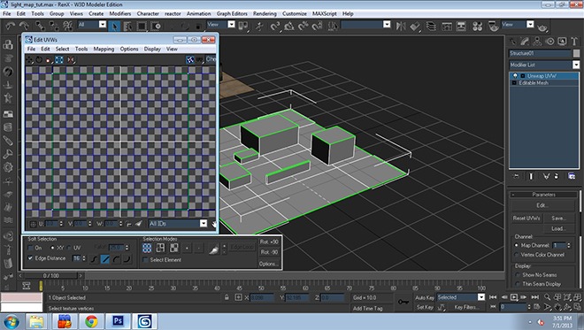Click Save button in Parameters rollout

[558, 219]
